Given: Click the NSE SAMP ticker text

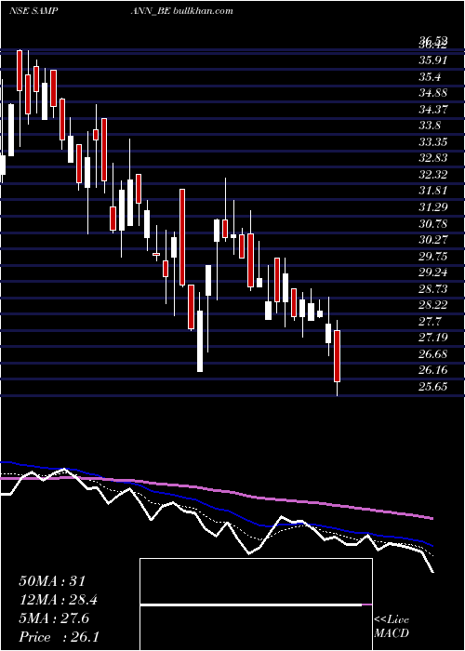Looking at the screenshot, I should pyautogui.click(x=33, y=11).
